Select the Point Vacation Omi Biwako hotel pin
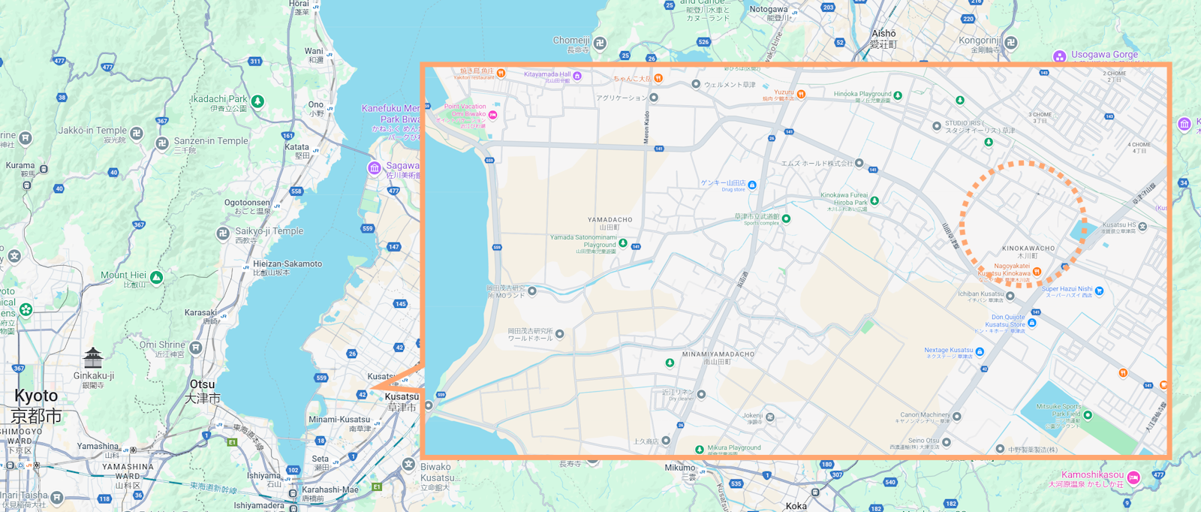Viewport: 1201px width, 512px height. (493, 115)
